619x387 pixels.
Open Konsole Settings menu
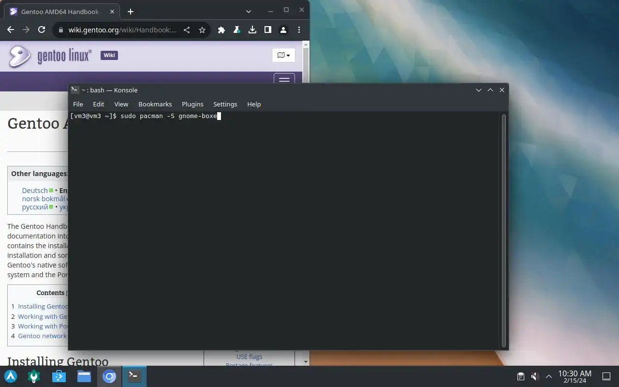coord(225,104)
